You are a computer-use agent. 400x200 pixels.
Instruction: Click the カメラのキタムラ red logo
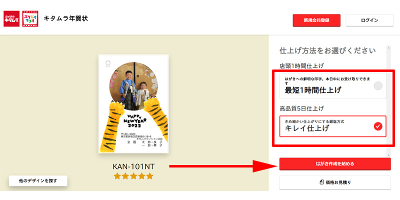[x=11, y=18]
